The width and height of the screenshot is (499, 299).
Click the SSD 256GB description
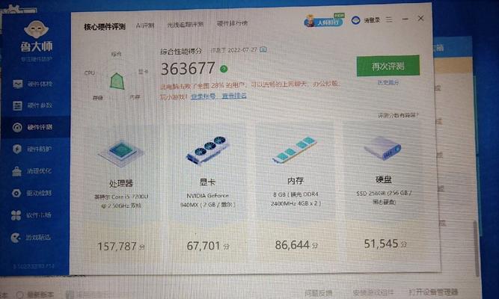tap(384, 197)
